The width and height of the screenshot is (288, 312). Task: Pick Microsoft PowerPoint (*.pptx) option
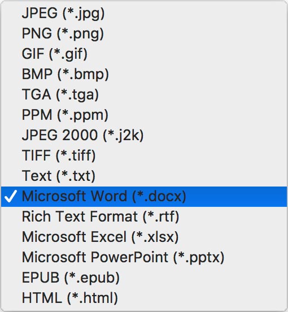pos(144,258)
